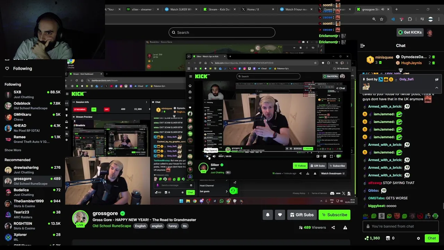
Task: Open Budalica recommended channel
Action: click(x=33, y=192)
